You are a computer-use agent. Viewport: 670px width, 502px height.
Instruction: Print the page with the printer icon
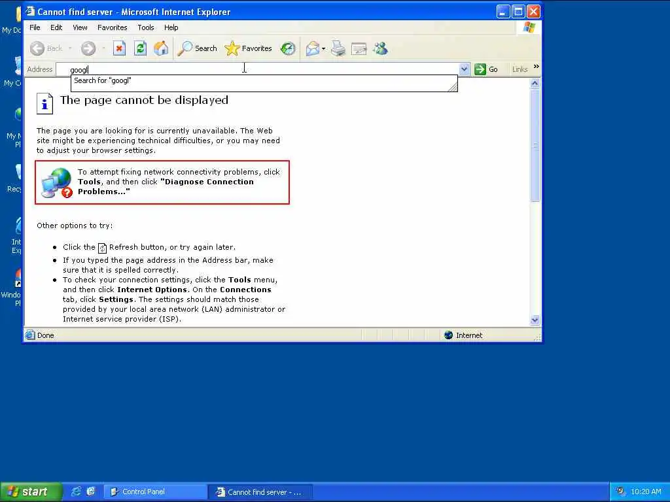(x=338, y=48)
